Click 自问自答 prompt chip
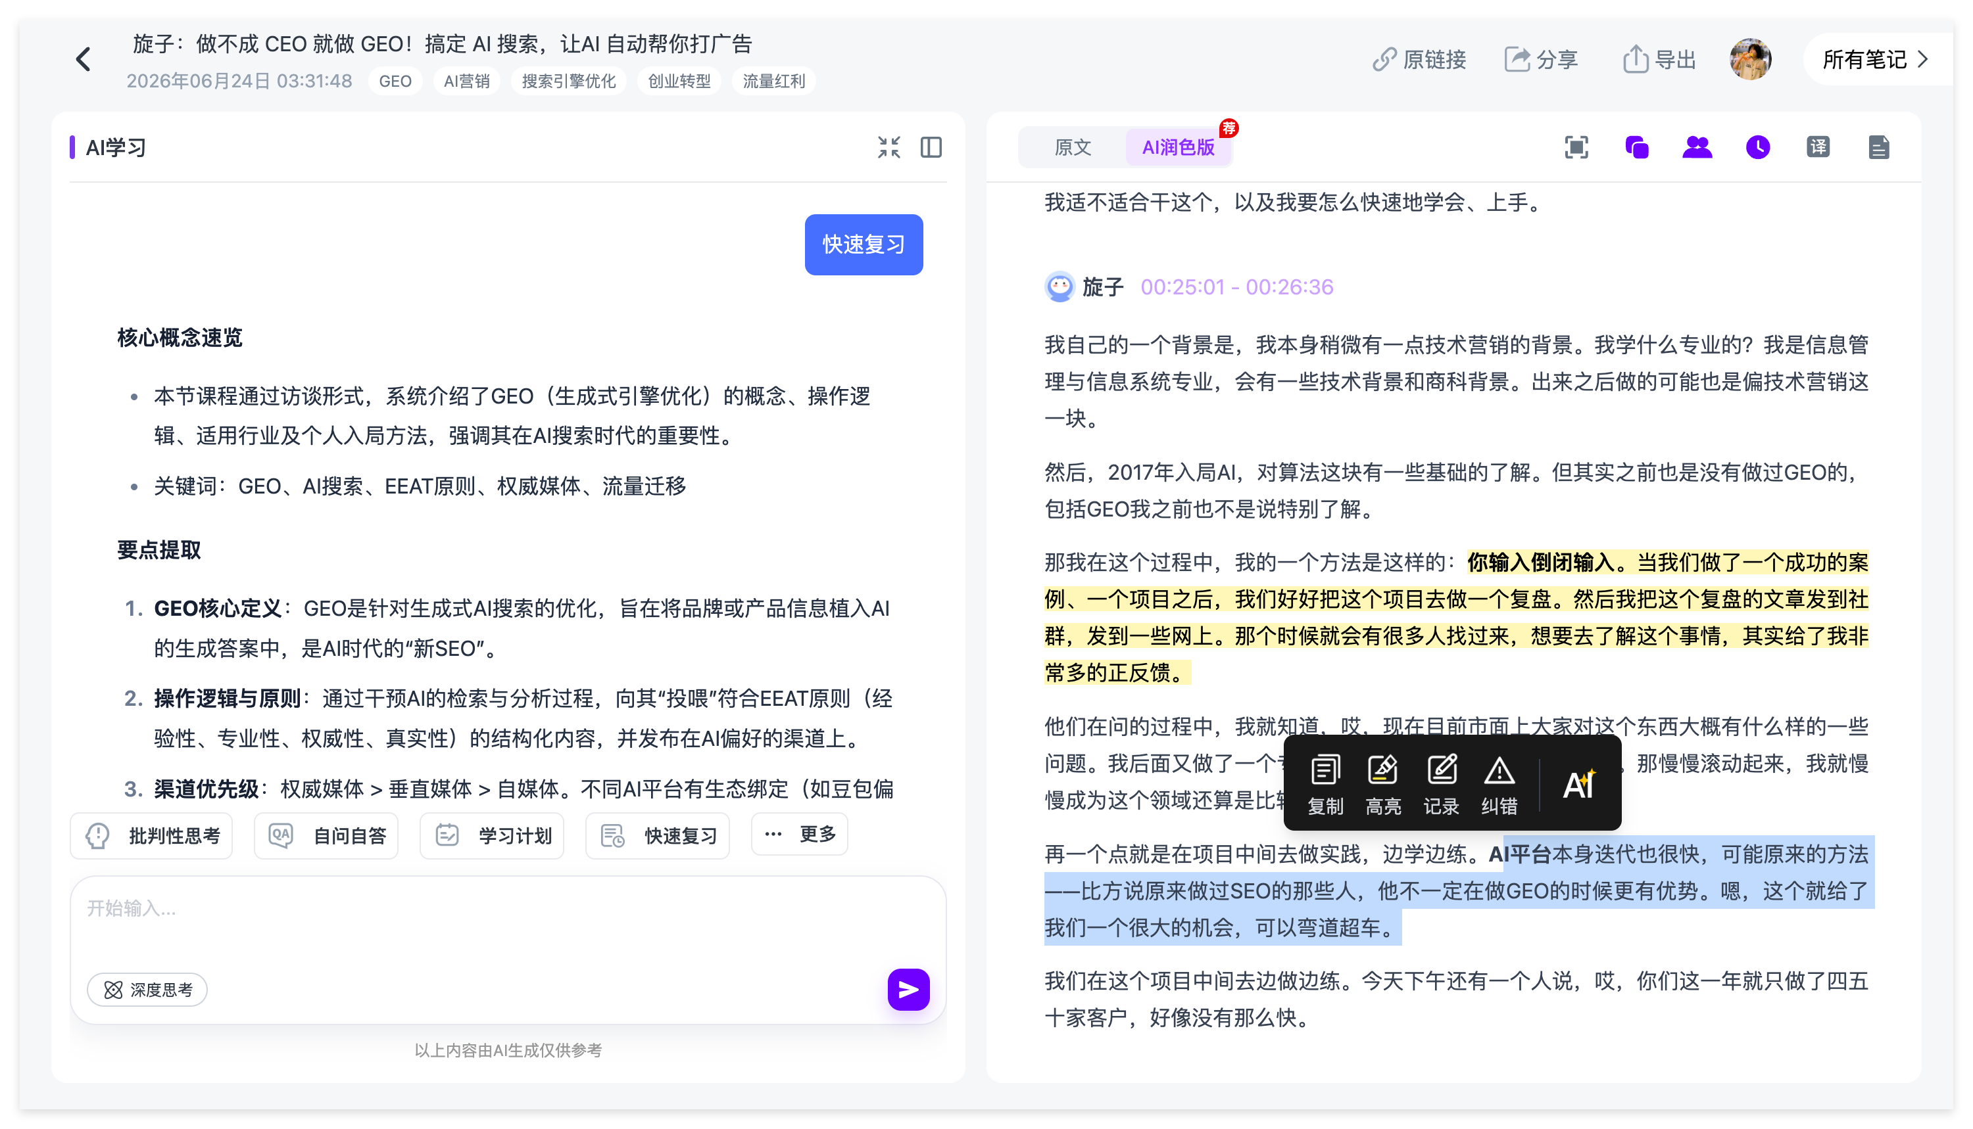 coord(326,835)
